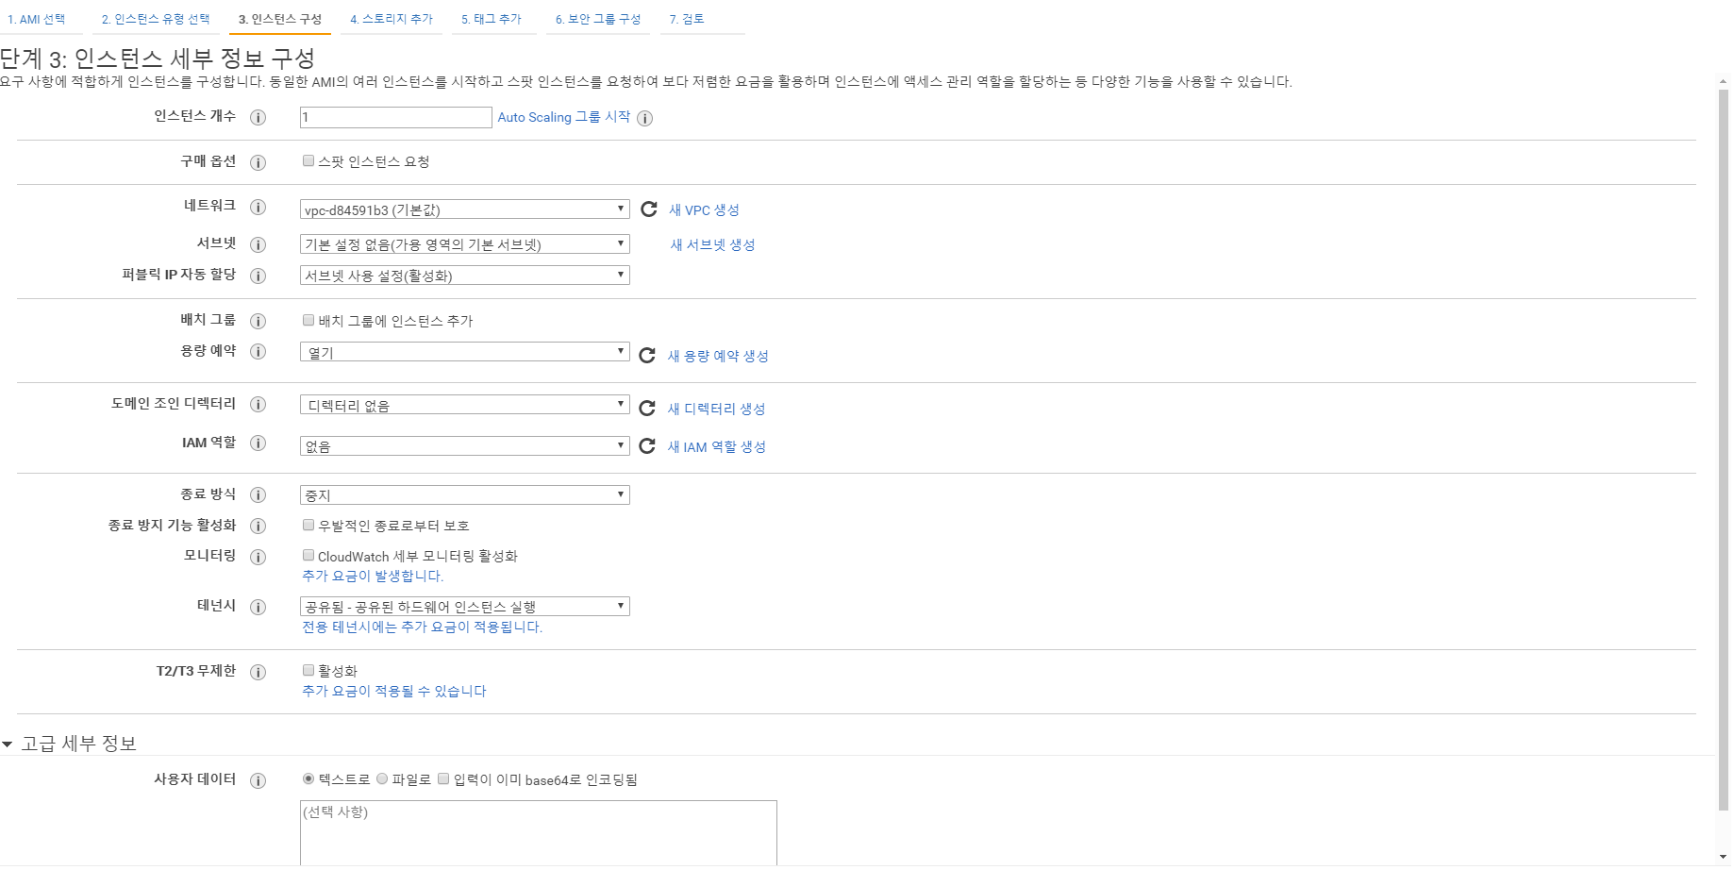
Task: Refresh the 용량 예약 capacity reservation list
Action: click(647, 356)
